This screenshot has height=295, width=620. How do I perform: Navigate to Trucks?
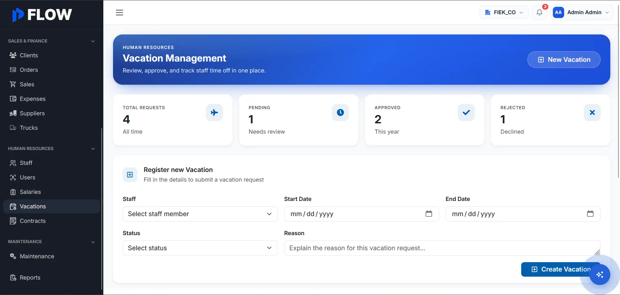52,128
